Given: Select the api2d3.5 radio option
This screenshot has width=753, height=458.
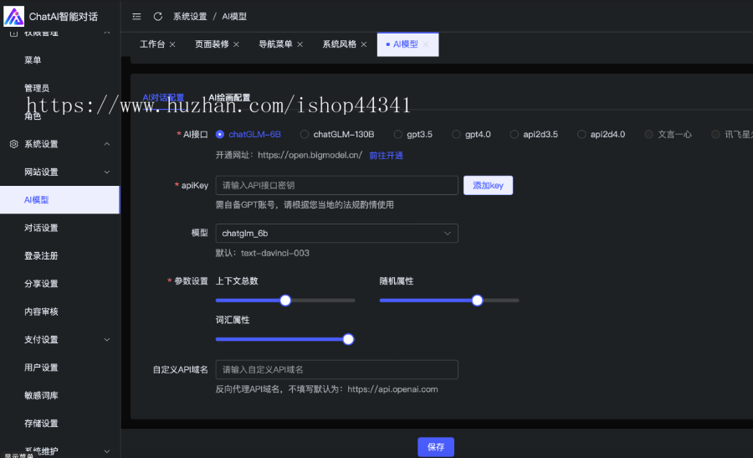Looking at the screenshot, I should [515, 135].
